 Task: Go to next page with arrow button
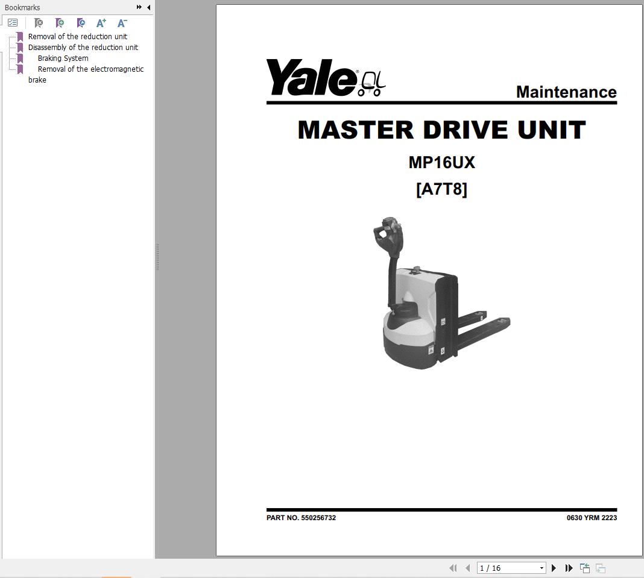coord(554,568)
